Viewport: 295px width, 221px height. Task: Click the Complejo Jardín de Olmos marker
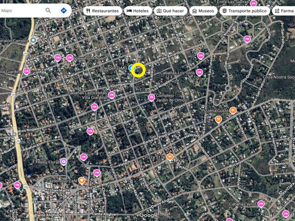[151, 97]
